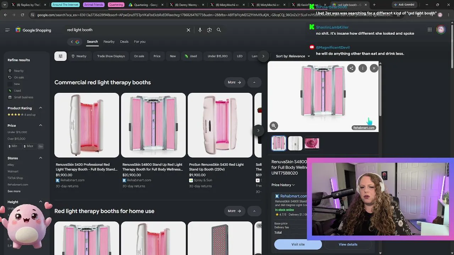Open the For you tab
454x255 pixels.
point(140,42)
